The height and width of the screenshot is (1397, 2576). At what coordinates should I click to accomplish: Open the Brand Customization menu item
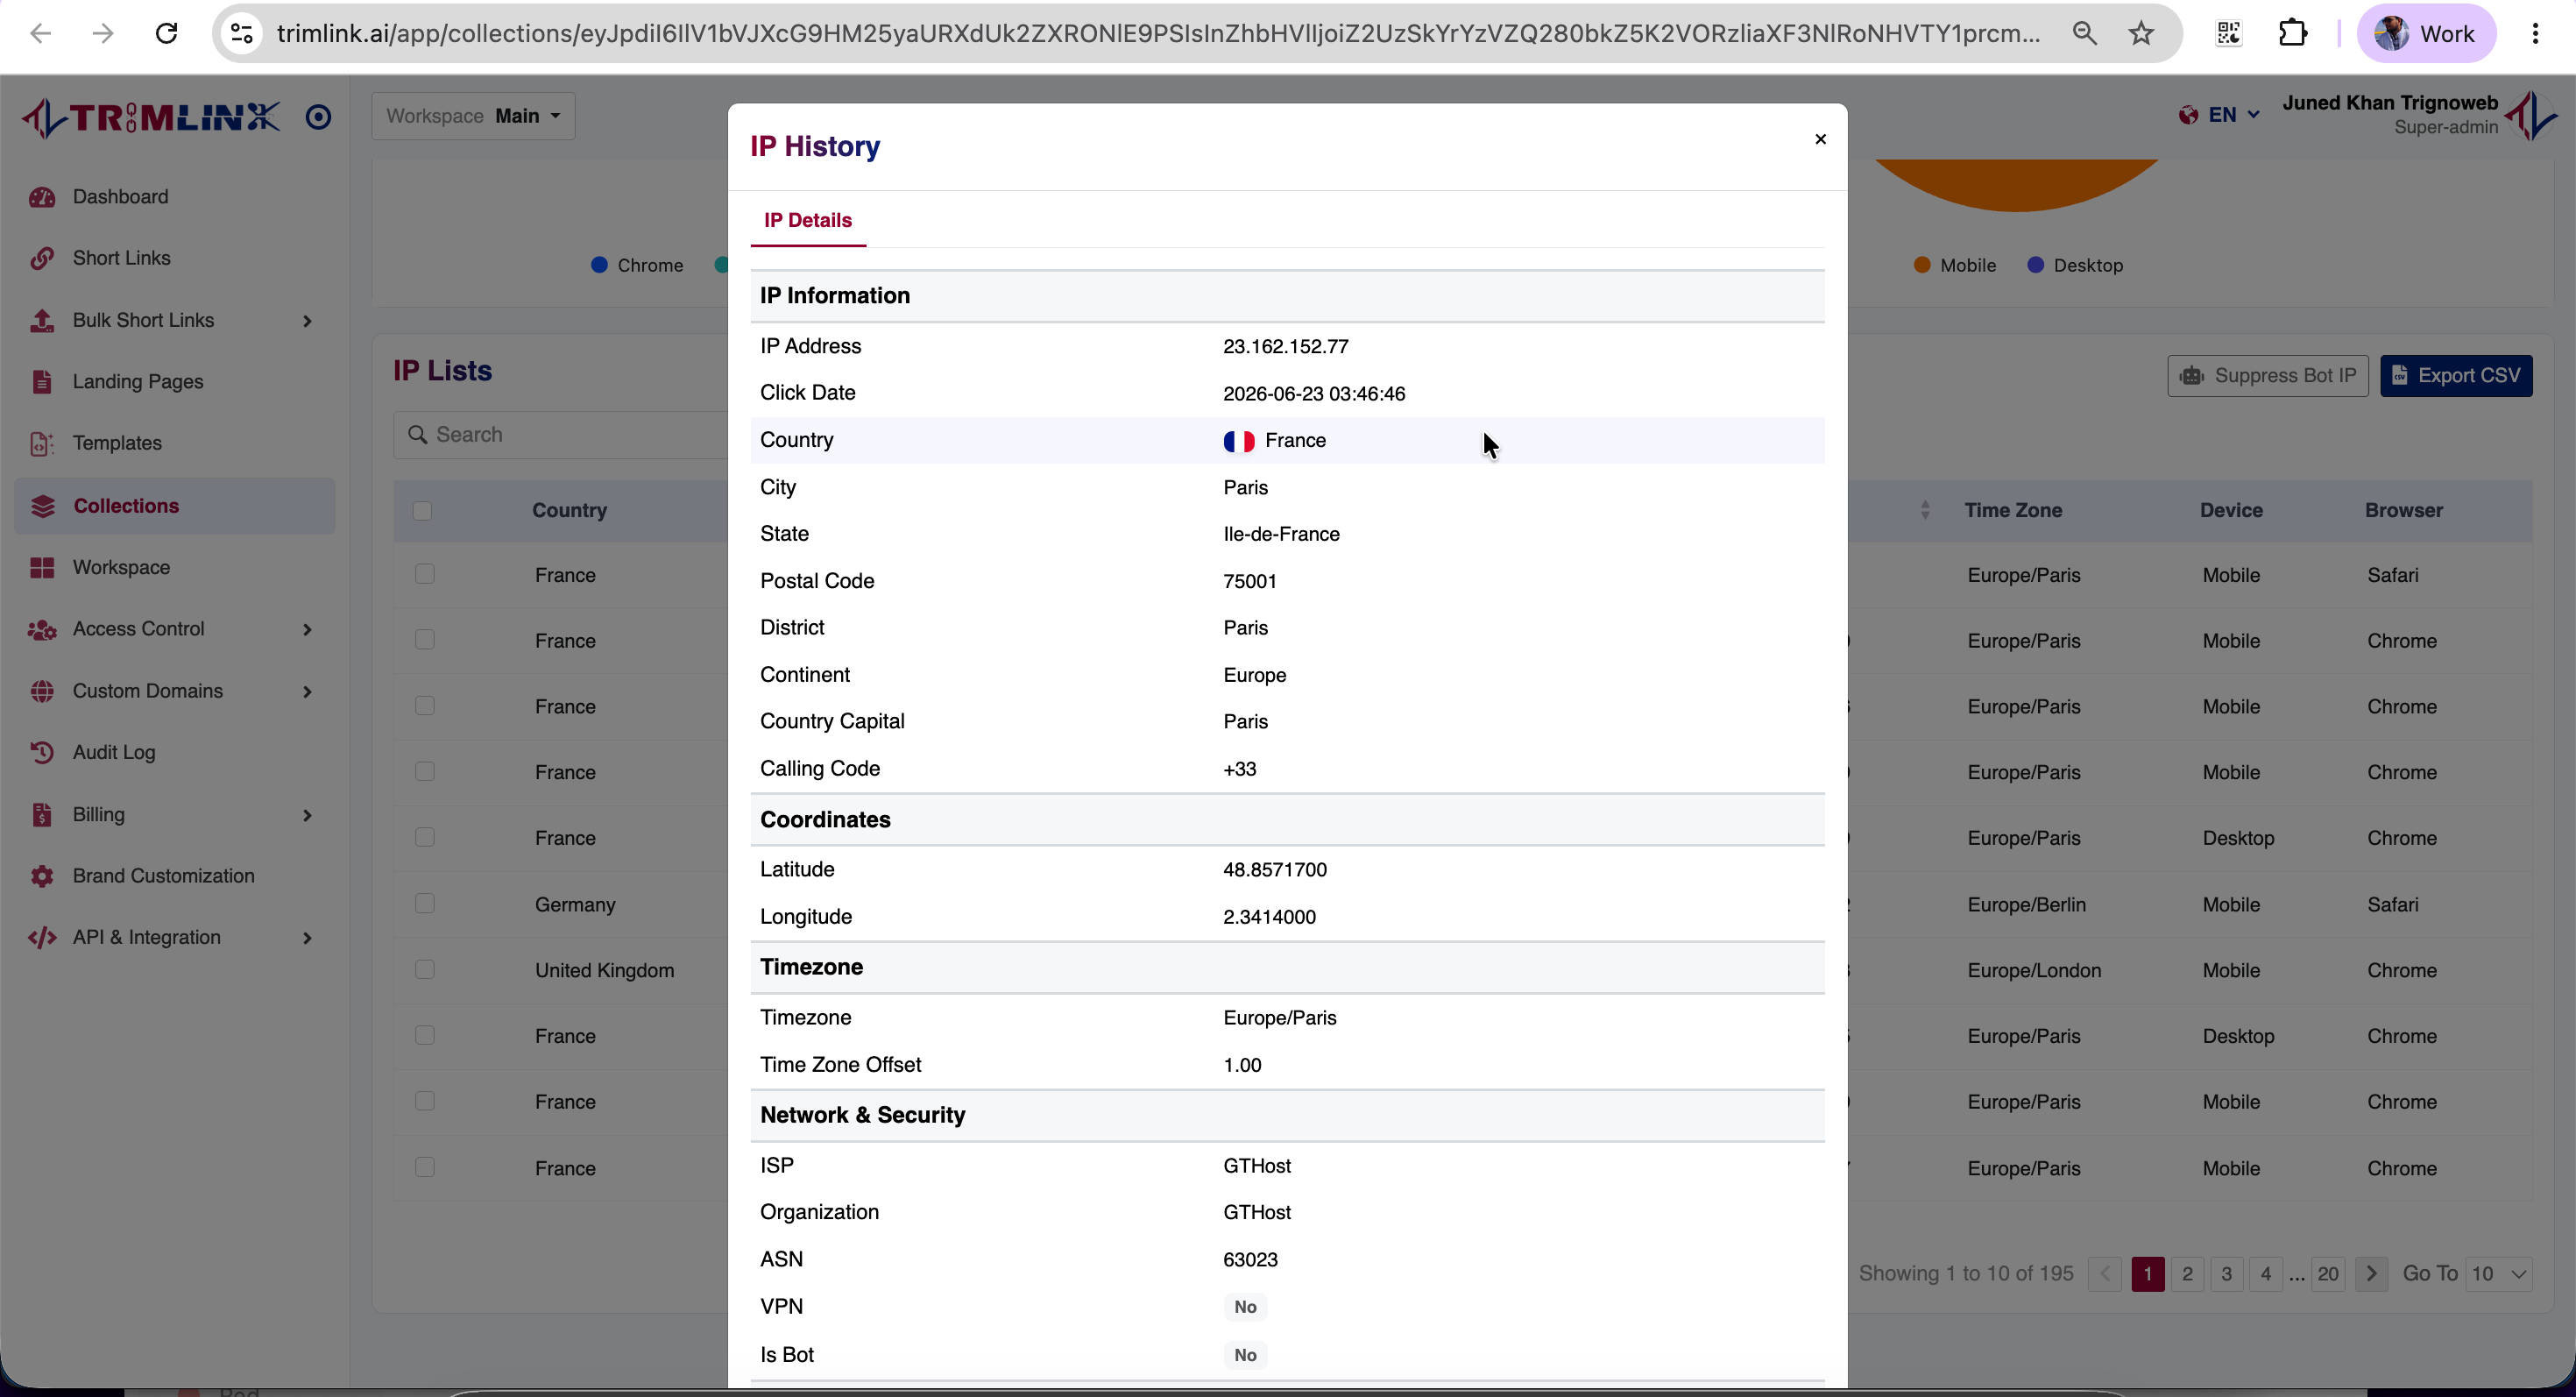pos(175,876)
